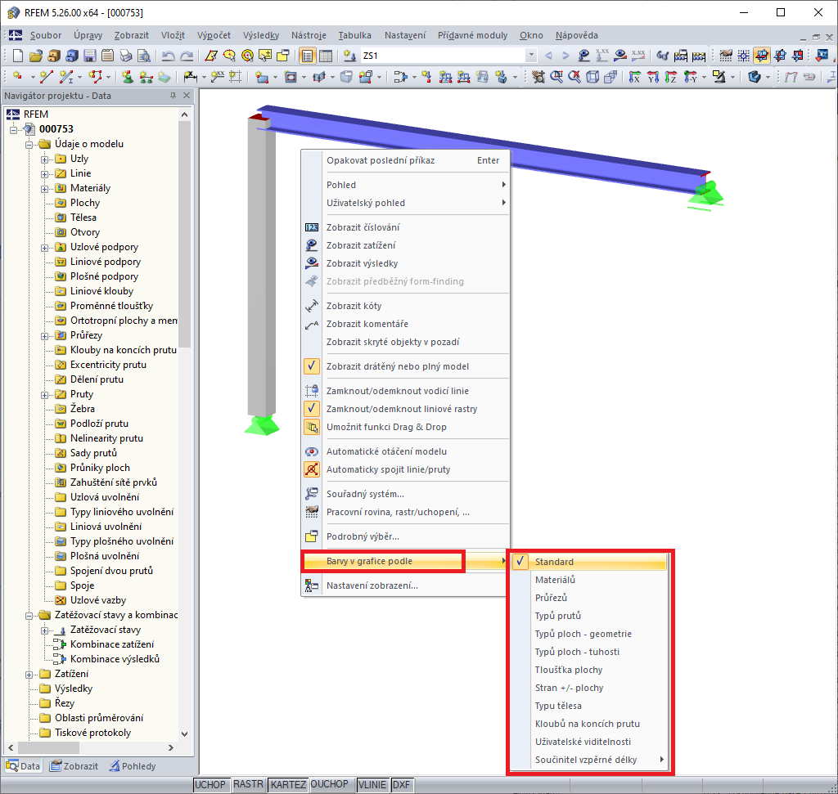
Task: Toggle the project navigator panel icon
Action: (x=307, y=56)
